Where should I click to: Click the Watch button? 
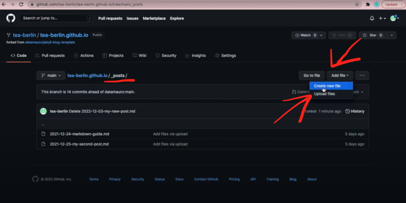(x=305, y=35)
